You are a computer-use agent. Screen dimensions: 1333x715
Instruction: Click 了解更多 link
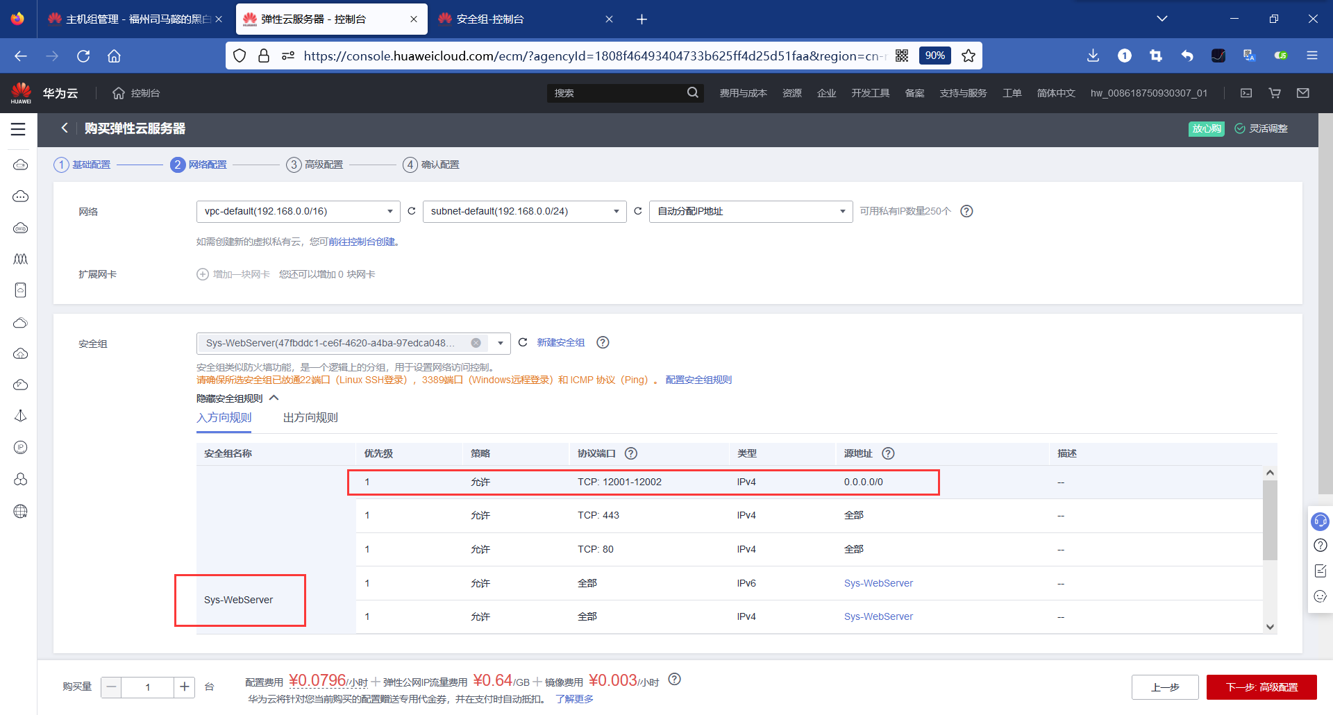[574, 699]
